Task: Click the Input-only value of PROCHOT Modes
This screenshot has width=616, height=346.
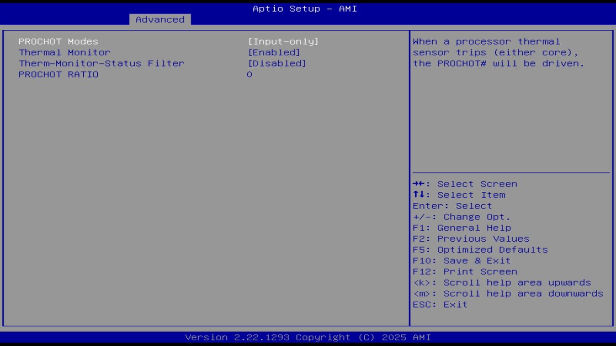Action: coord(284,41)
